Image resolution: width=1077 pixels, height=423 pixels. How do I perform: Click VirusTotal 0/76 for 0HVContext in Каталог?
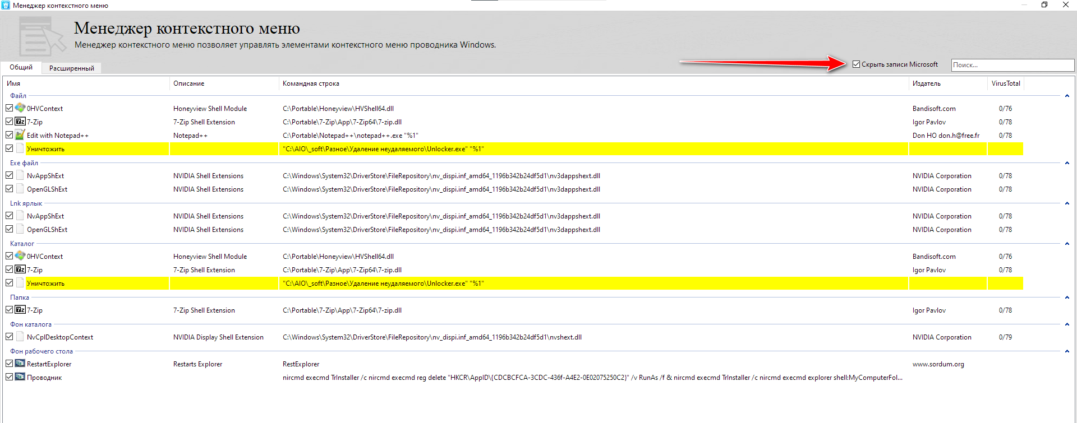point(1005,257)
